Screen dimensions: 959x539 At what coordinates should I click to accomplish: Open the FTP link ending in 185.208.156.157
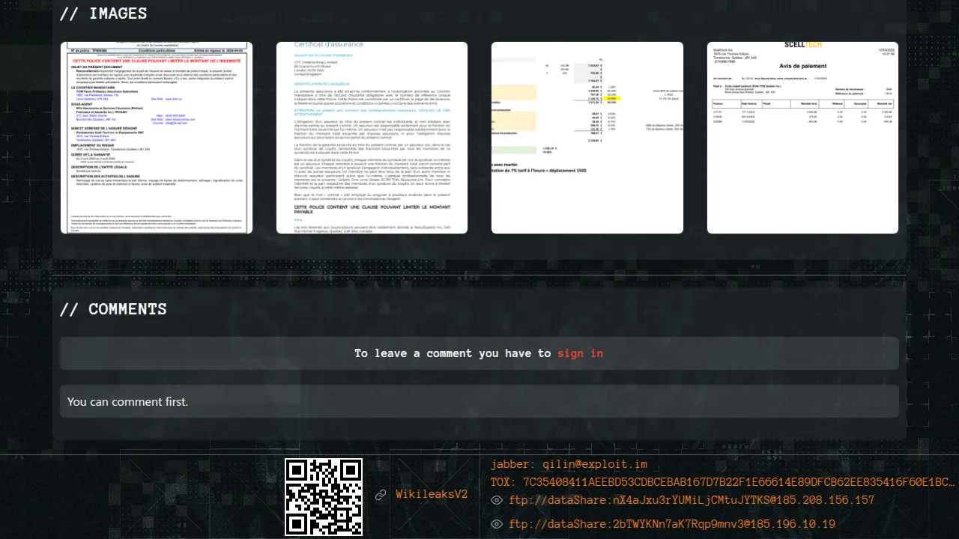coord(692,500)
